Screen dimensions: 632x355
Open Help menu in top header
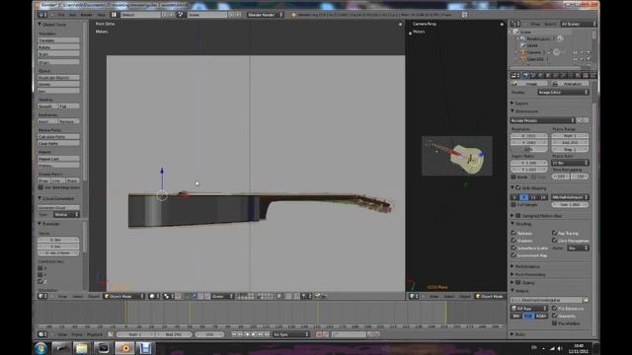[101, 15]
